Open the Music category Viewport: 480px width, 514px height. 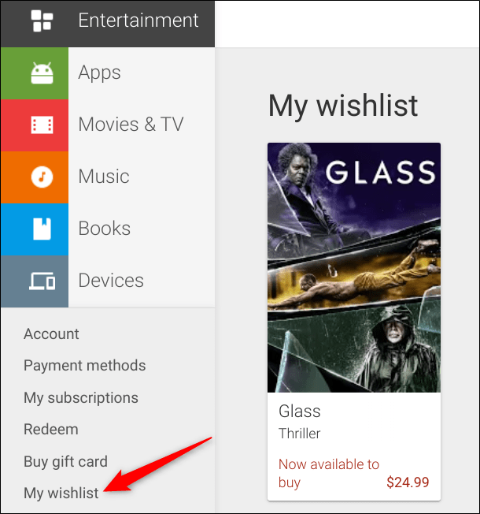coord(104,177)
